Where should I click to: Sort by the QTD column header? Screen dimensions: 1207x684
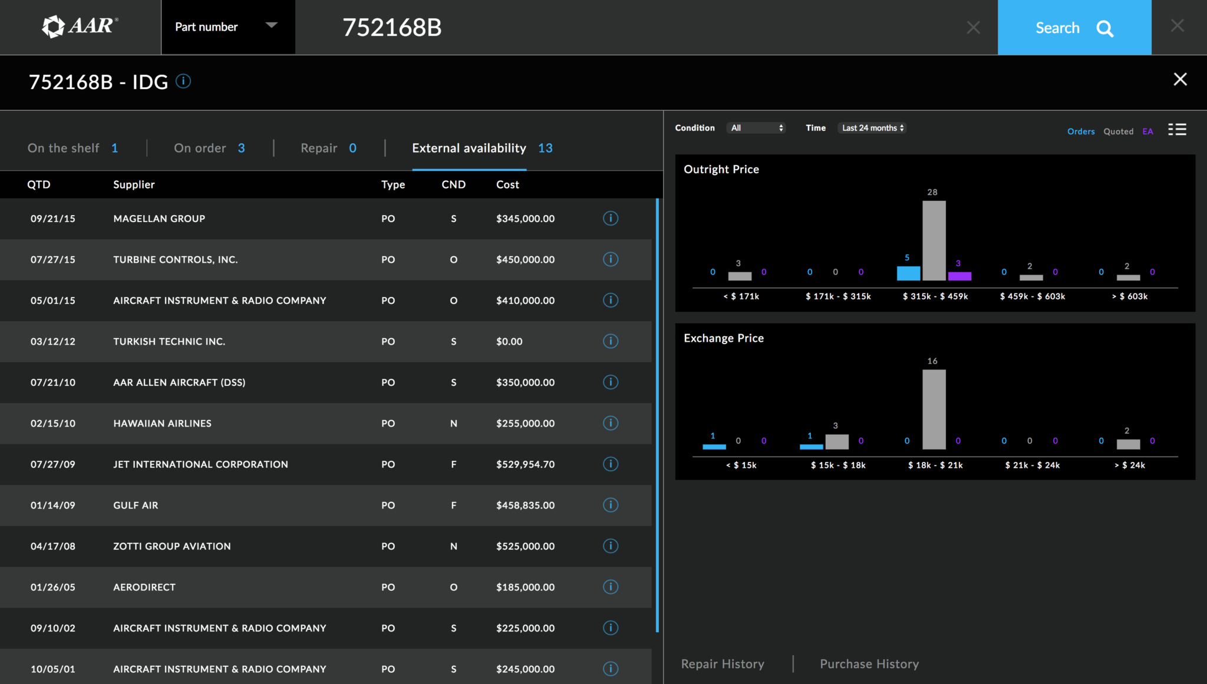[39, 184]
